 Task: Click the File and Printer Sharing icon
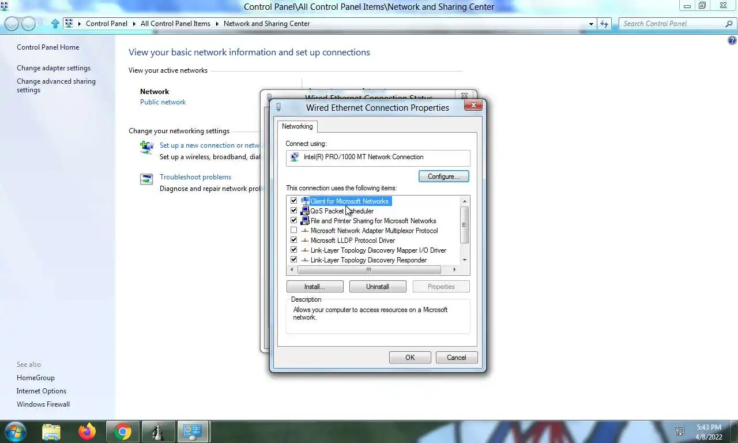point(305,221)
